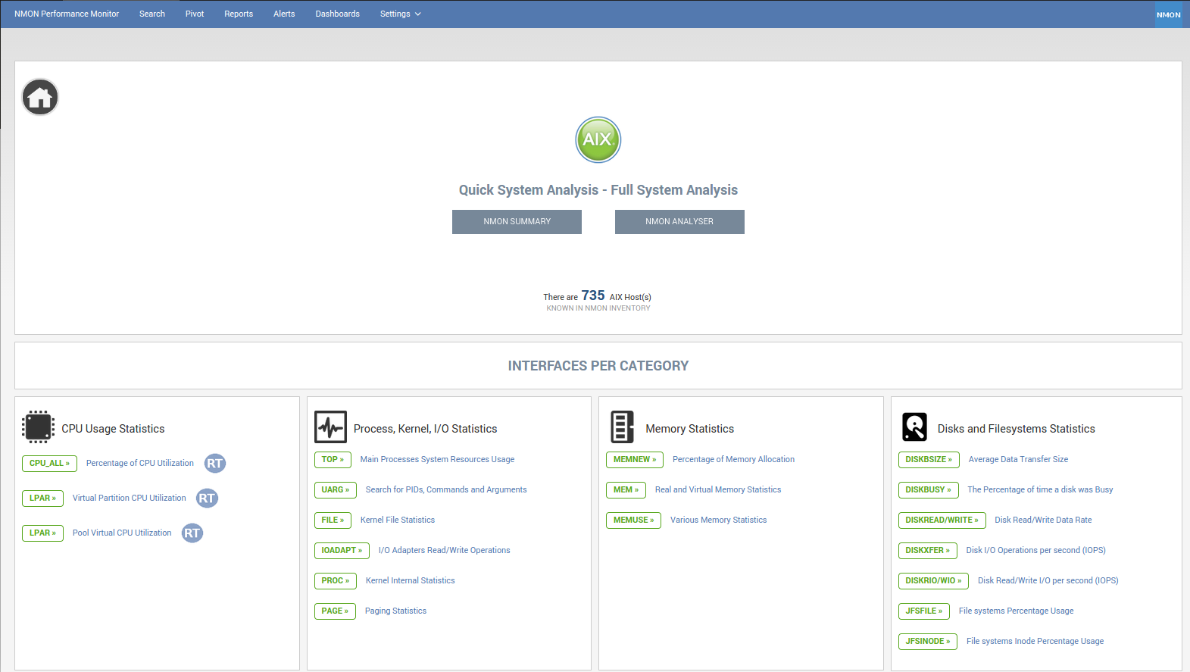Click the LPAR button for Virtual Partition CPU

42,499
